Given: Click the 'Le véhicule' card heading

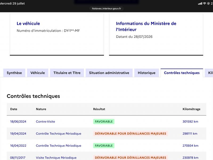Looking at the screenshot, I should (x=28, y=23).
